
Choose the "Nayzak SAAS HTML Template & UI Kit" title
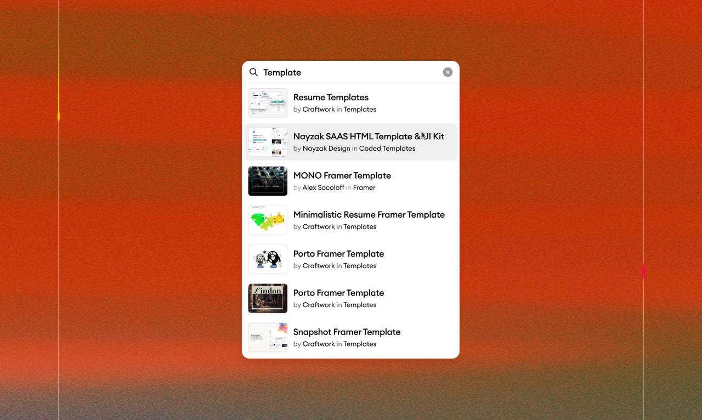coord(368,137)
